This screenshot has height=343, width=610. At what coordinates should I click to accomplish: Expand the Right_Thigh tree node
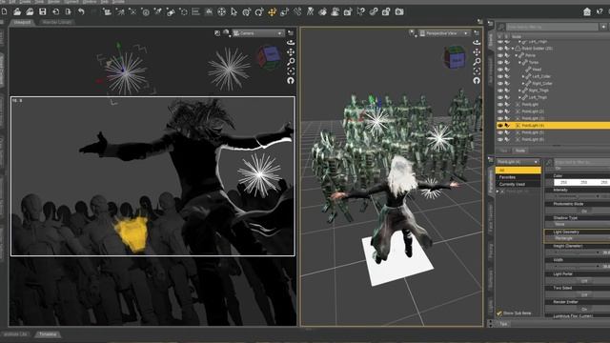coord(519,91)
